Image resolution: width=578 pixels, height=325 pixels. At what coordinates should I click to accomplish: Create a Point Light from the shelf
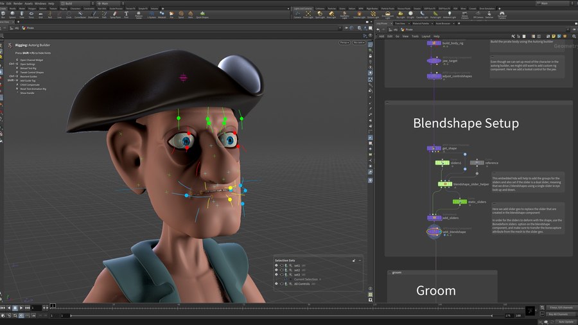coord(308,15)
